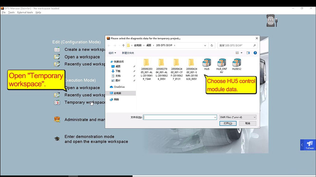Close the diagnostic data selection dialog
Viewport: 316px width, 177px height.
click(x=257, y=38)
